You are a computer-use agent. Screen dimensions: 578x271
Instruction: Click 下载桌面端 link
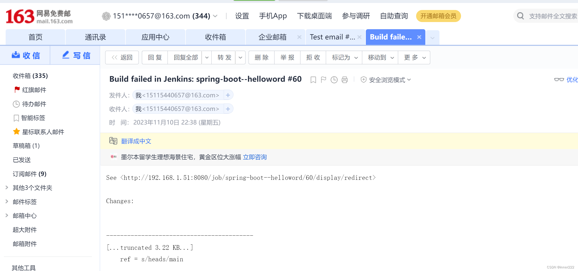[314, 16]
